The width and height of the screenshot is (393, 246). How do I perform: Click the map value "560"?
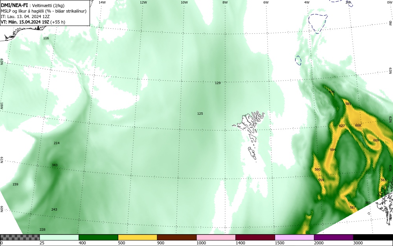point(317,170)
